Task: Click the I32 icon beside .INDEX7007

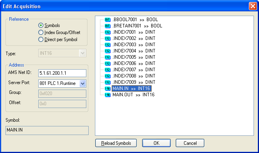Action: 107,70
